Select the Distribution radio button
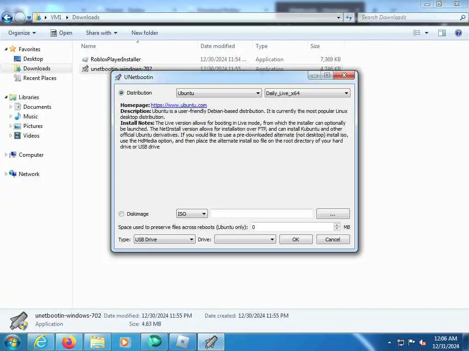The height and width of the screenshot is (351, 469). pos(121,93)
